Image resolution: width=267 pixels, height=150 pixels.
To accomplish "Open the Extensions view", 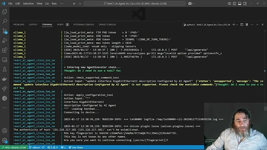I will coord(4,50).
